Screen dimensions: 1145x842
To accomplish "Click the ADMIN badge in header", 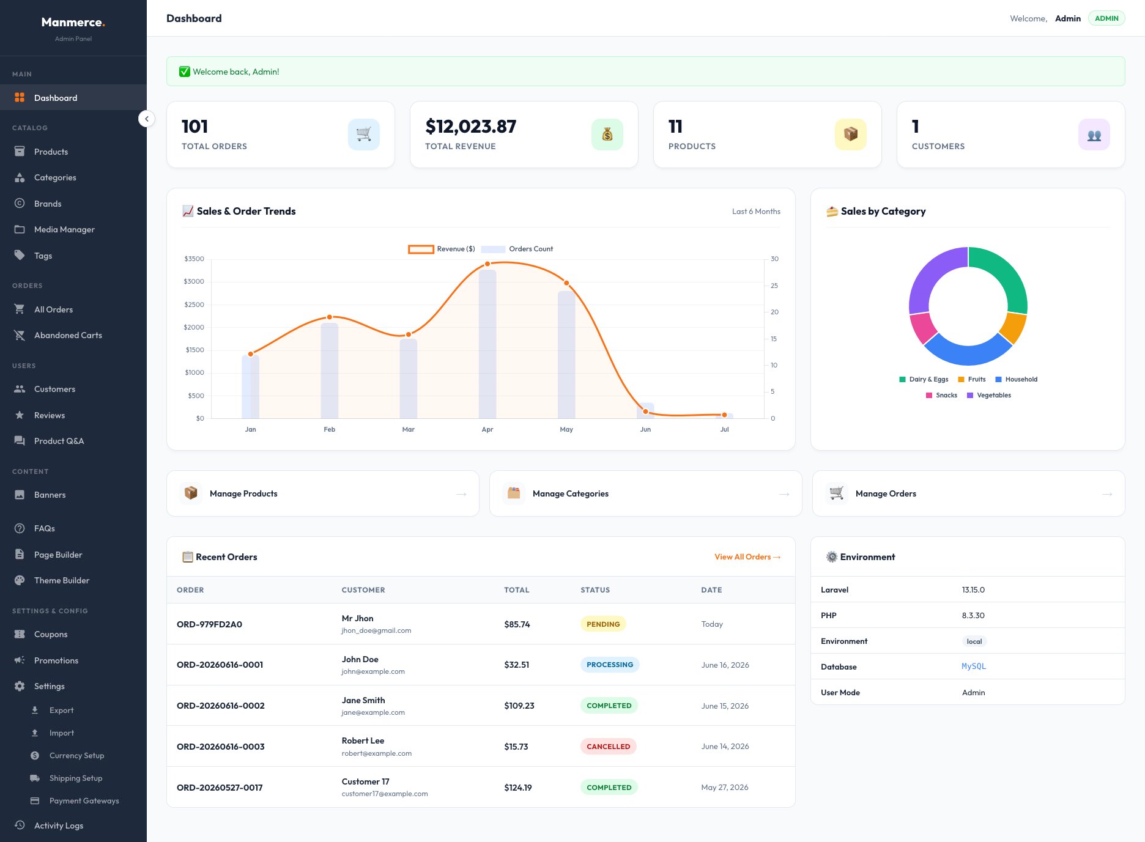I will click(1106, 18).
